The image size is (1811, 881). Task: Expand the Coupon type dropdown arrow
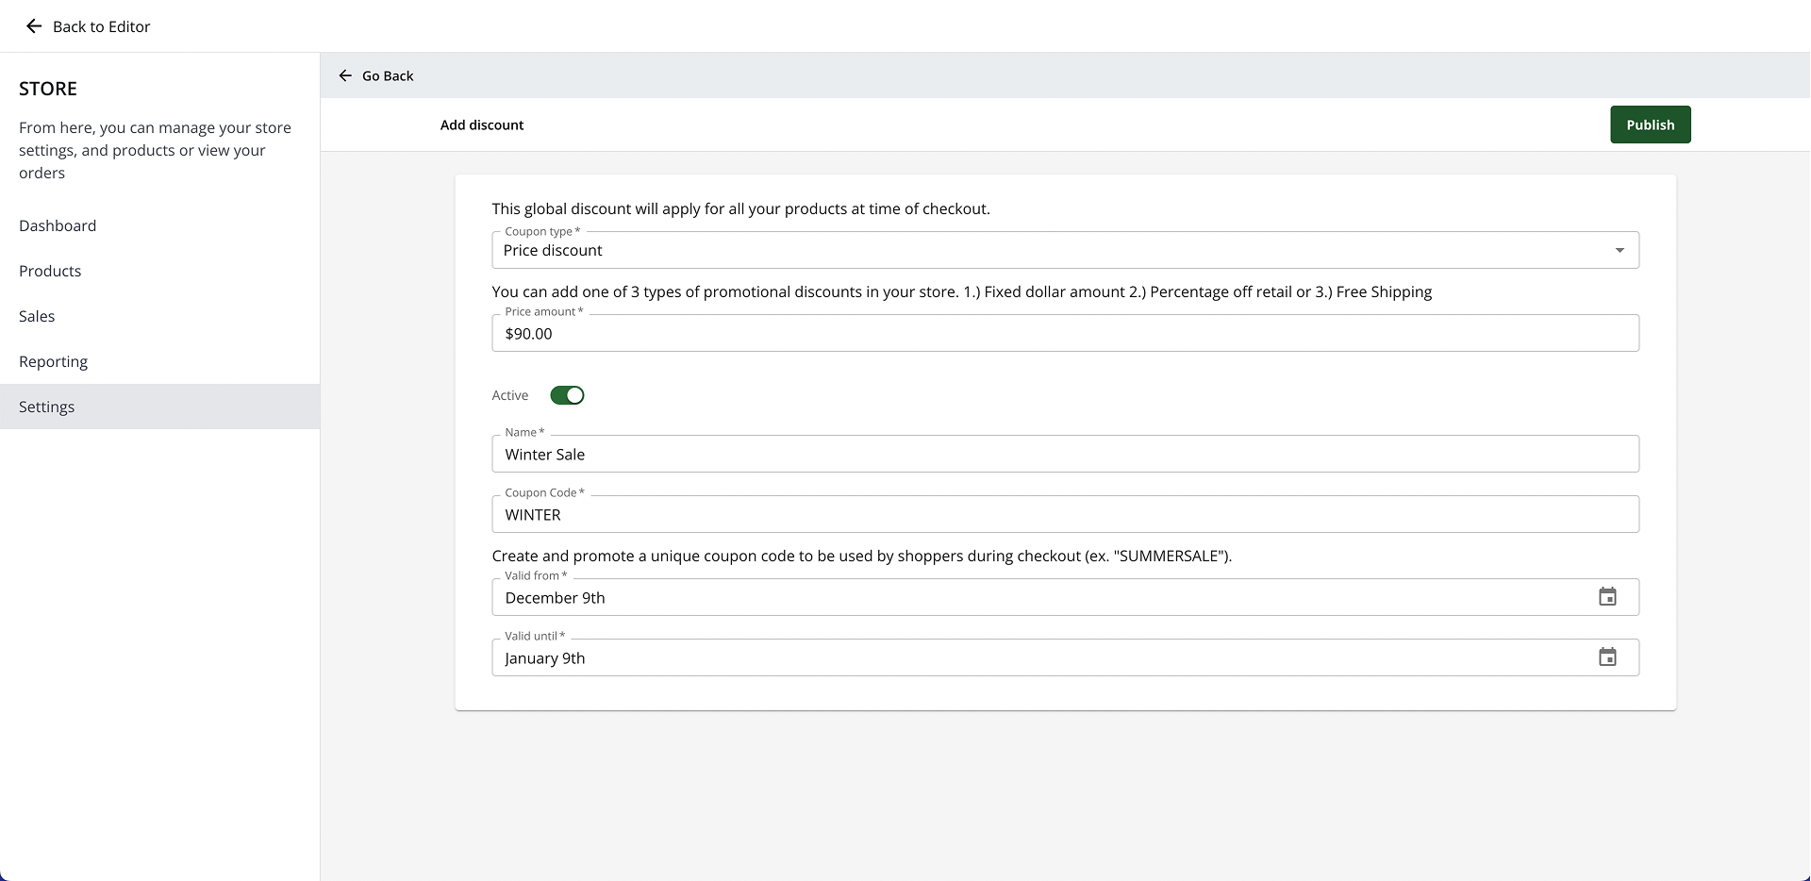click(1620, 250)
